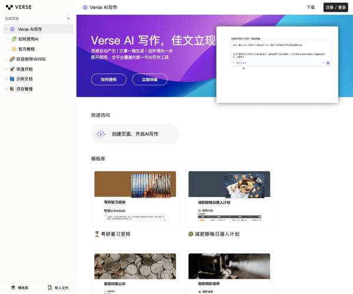Click the blue book icon beside 示例文档
The height and width of the screenshot is (294, 353).
[x=12, y=79]
